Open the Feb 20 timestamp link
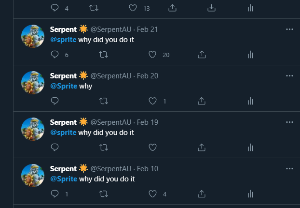This screenshot has width=300, height=208. click(x=148, y=76)
